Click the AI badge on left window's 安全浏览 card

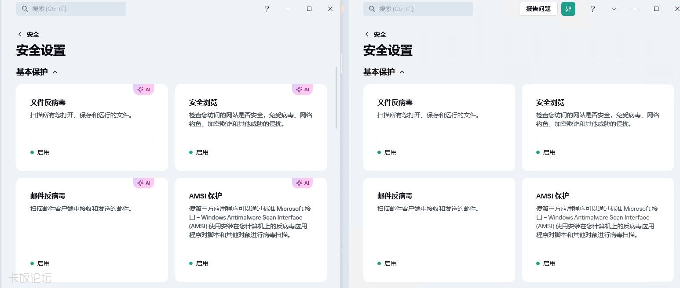303,90
